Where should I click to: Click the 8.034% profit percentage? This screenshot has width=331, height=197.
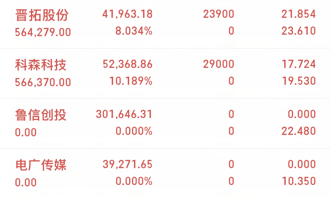[134, 31]
